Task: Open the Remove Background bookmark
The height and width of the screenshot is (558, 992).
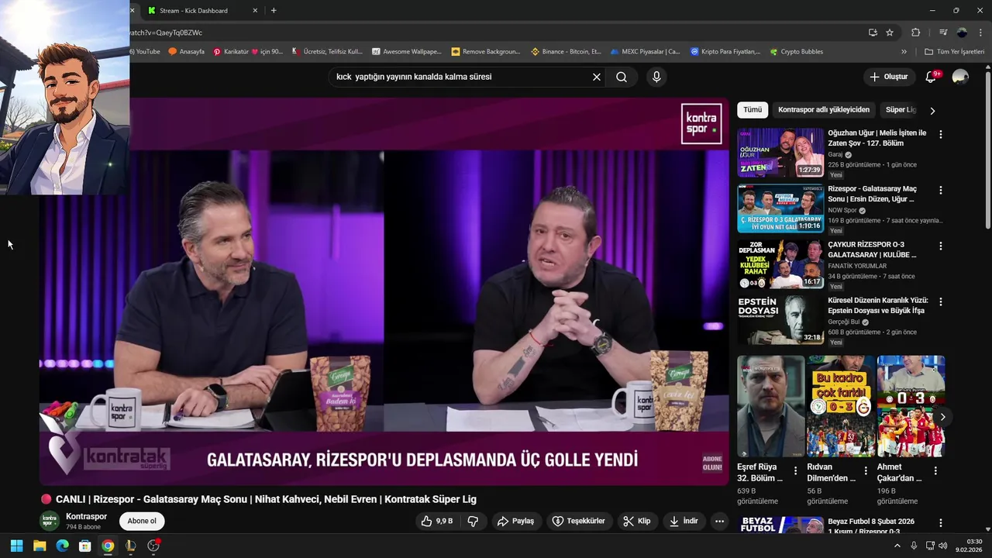Action: click(x=485, y=52)
